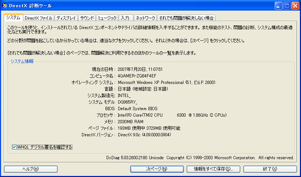Minimize the DirectX 診断ツール window
The width and height of the screenshot is (301, 177).
pyautogui.click(x=278, y=6)
